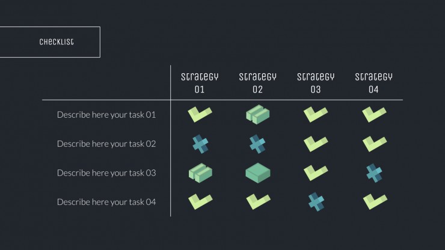Click the Strategy 01 column header
Viewport: 445px width, 250px height.
click(200, 83)
